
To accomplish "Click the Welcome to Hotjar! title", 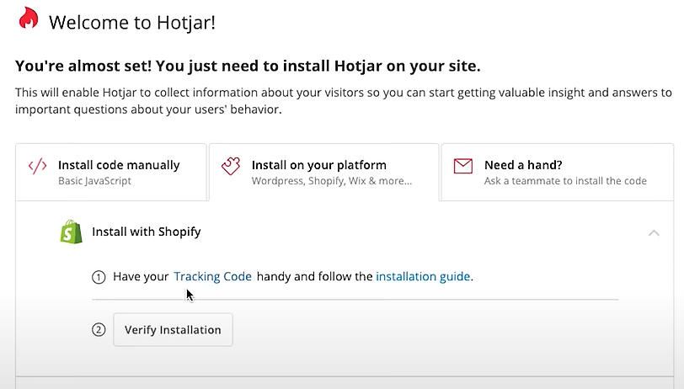I will 132,22.
